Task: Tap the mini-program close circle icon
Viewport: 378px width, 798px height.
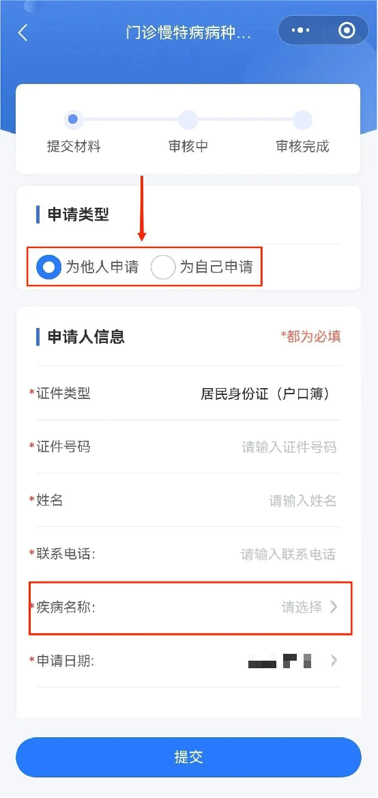Action: pyautogui.click(x=347, y=31)
